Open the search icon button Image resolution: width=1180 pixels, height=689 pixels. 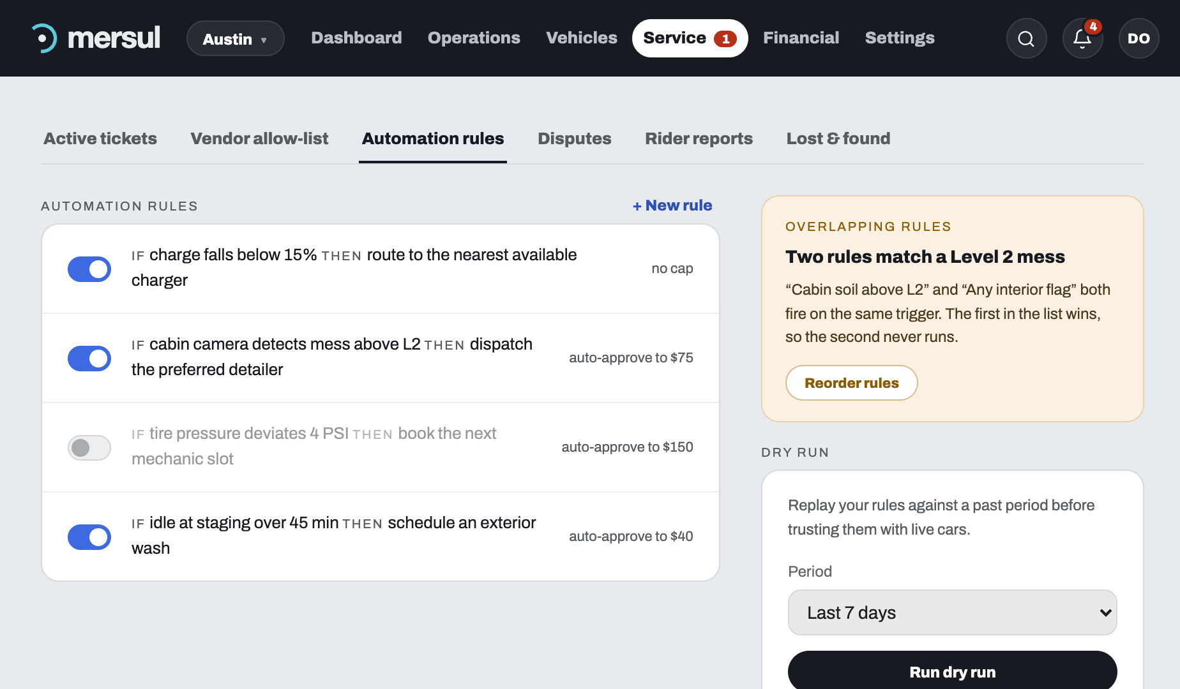(x=1026, y=38)
